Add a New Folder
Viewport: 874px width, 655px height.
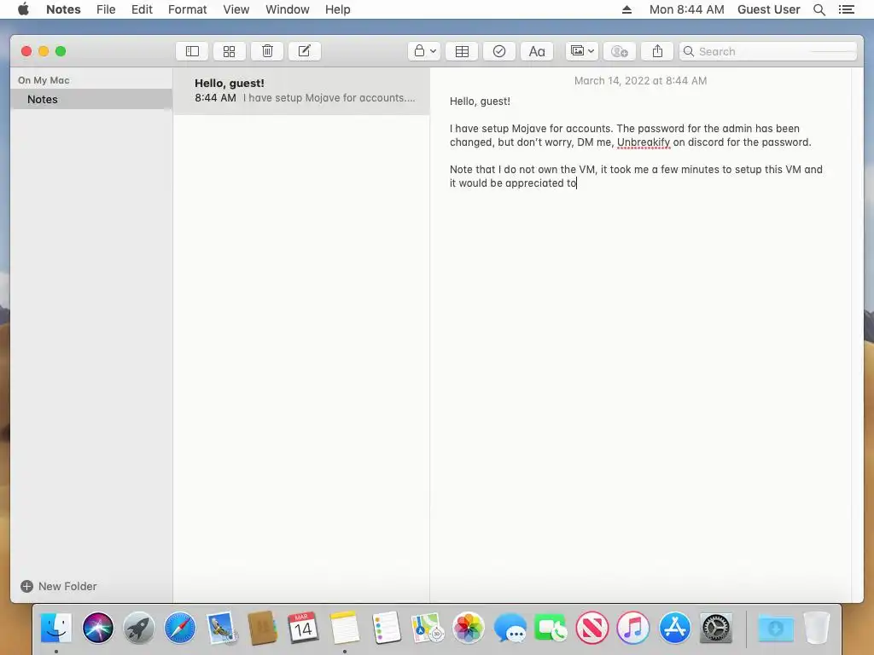(59, 586)
